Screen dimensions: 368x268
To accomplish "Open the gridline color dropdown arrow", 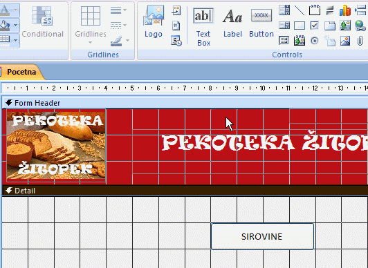I will point(127,41).
